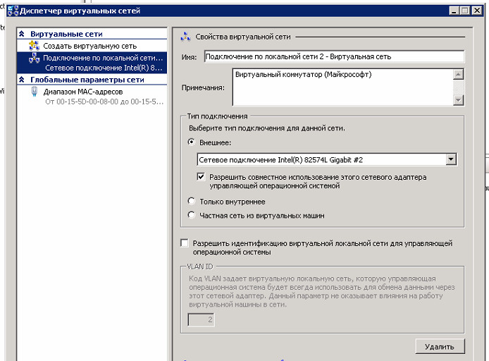The width and height of the screenshot is (489, 361).
Task: Select the Только внутреннее radio button
Action: point(192,202)
